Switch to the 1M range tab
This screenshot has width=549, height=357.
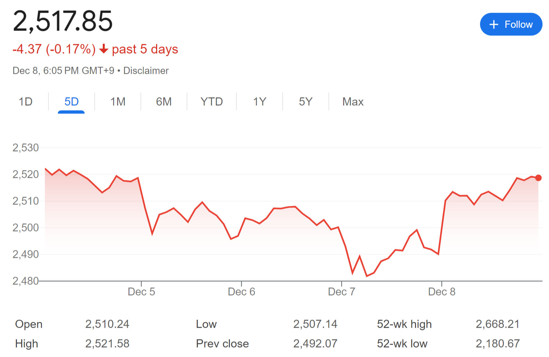[x=118, y=102]
